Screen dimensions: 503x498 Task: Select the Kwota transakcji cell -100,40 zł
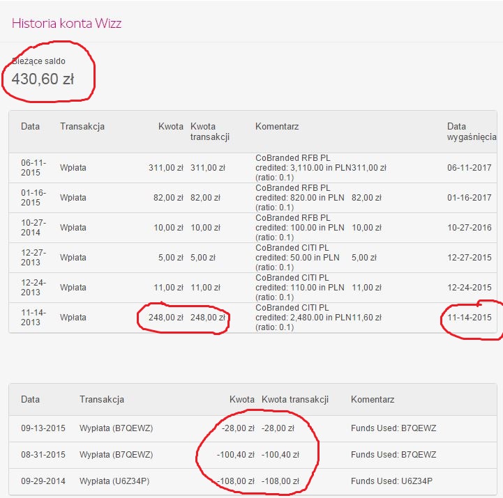280,454
